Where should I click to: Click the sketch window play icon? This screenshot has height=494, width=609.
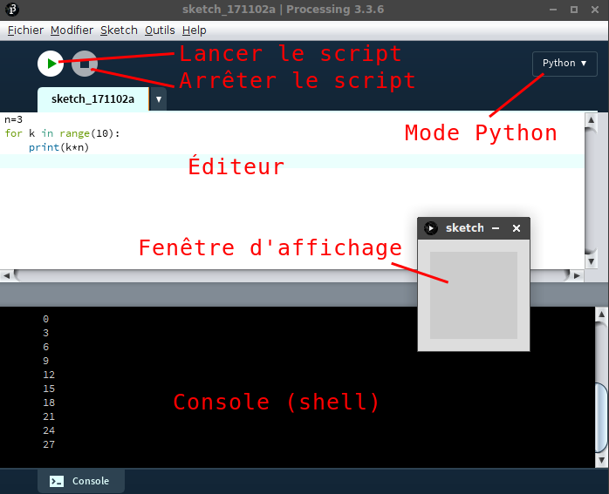pos(431,228)
